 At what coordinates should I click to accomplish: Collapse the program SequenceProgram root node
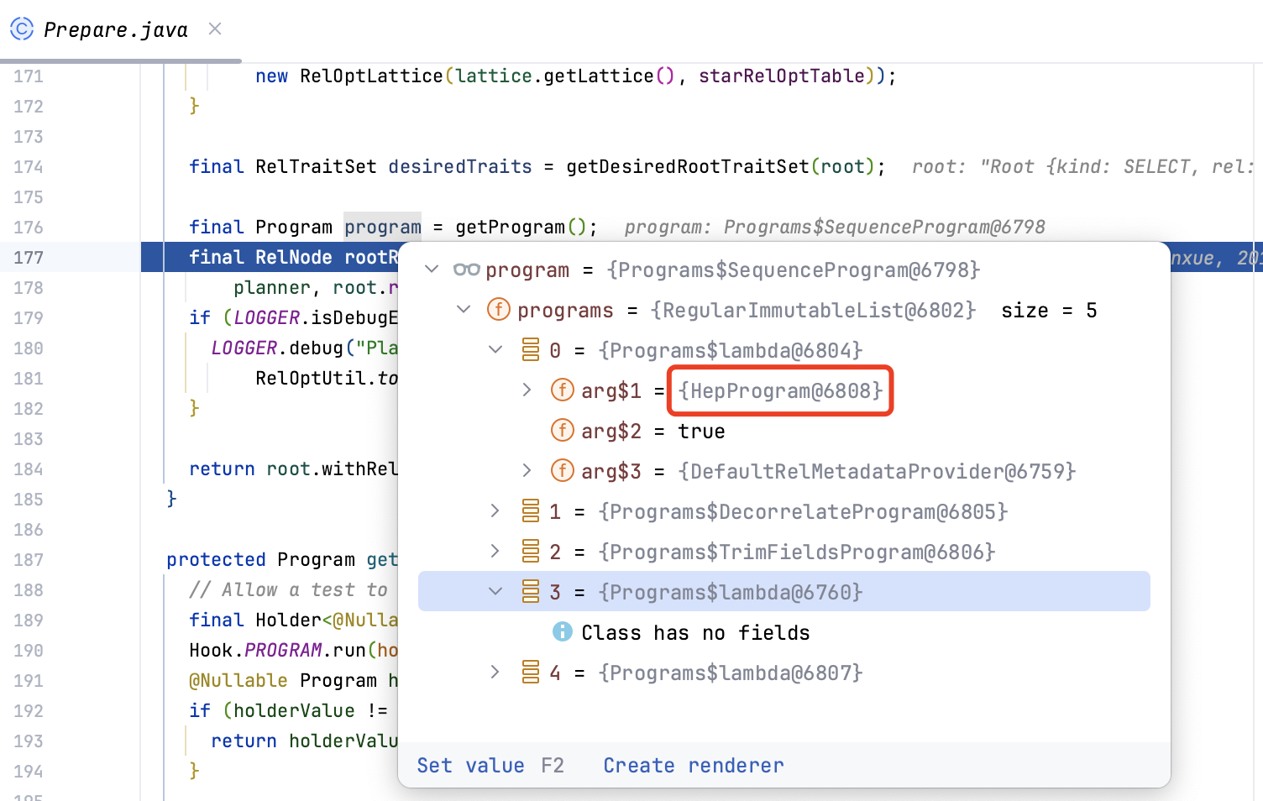click(x=432, y=270)
